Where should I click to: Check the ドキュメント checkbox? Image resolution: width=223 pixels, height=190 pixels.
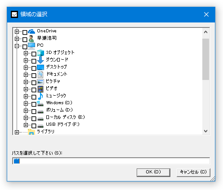pyautogui.click(x=34, y=75)
